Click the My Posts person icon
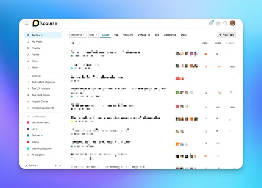The width and height of the screenshot is (262, 188). (x=28, y=42)
